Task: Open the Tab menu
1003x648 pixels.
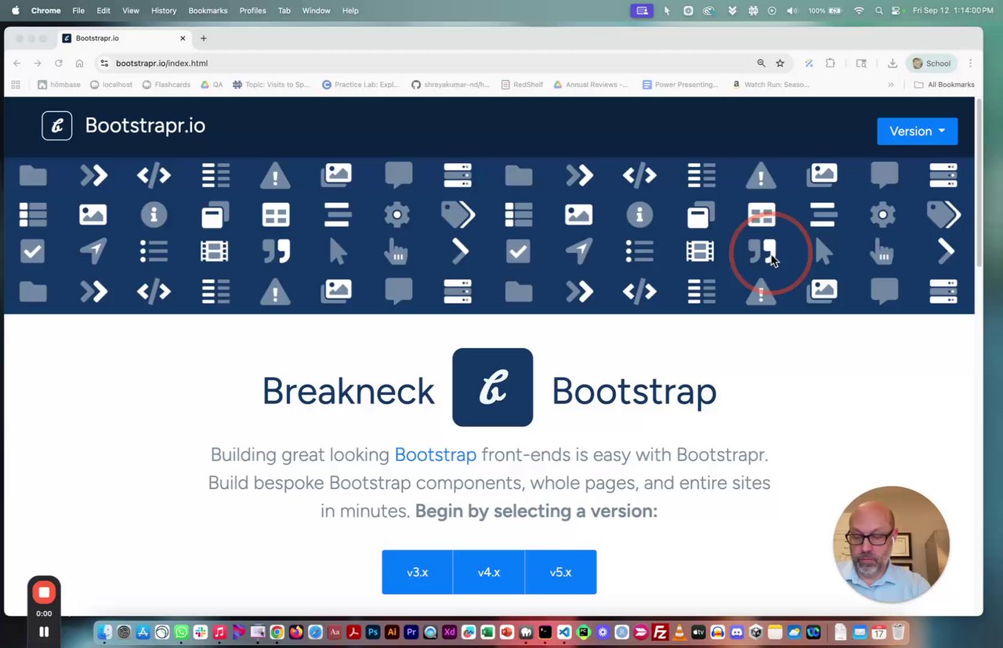Action: [x=284, y=10]
